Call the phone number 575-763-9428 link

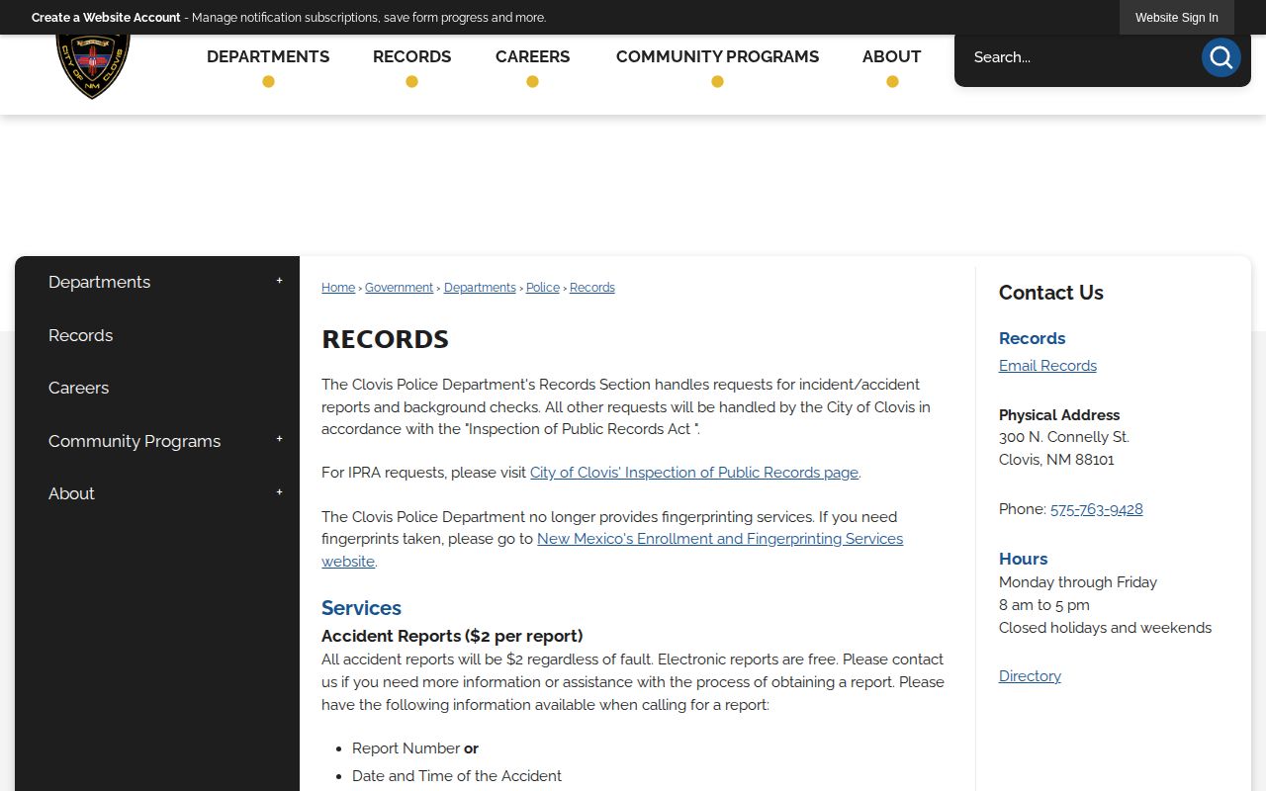coord(1096,509)
